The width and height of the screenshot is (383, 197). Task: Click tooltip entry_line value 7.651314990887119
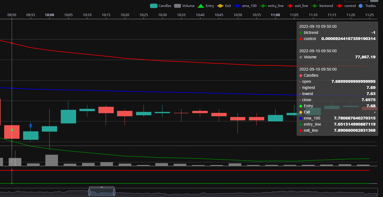point(355,124)
